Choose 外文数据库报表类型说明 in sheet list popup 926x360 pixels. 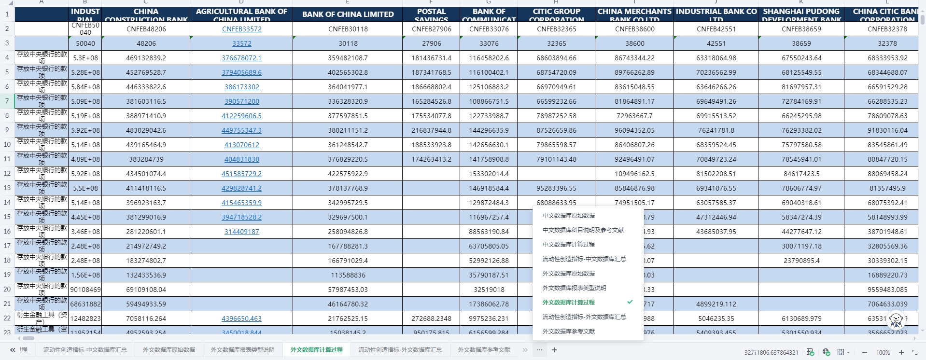[x=588, y=288]
